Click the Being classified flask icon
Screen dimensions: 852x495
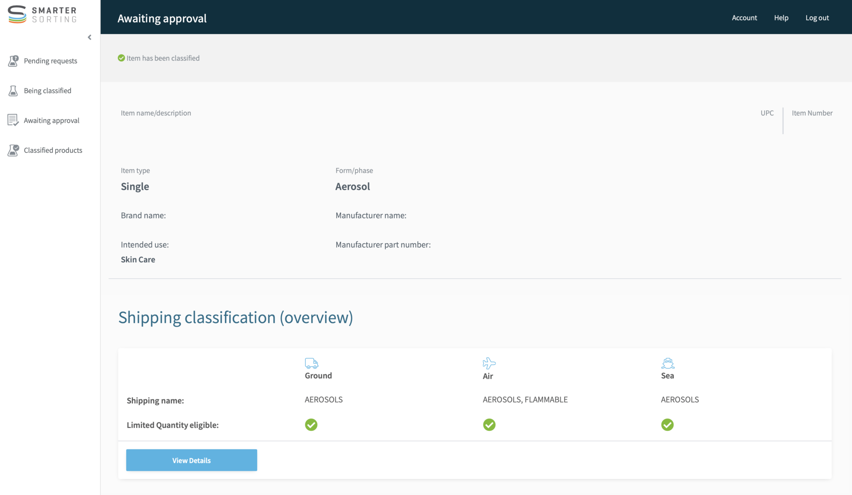[13, 91]
